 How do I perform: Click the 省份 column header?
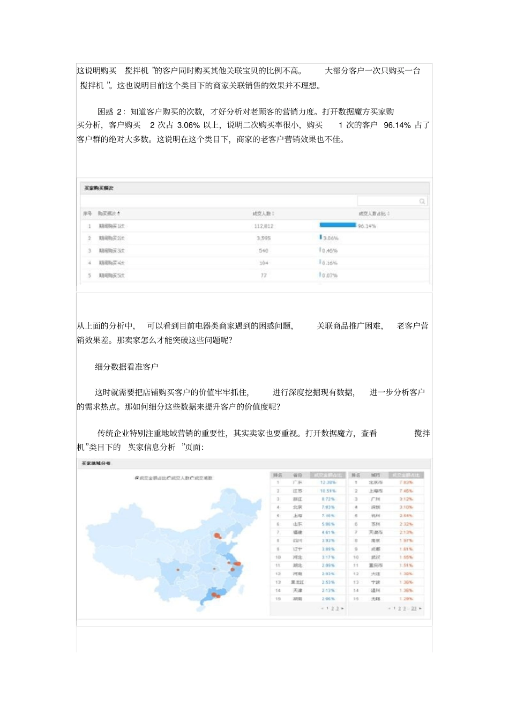tap(297, 475)
